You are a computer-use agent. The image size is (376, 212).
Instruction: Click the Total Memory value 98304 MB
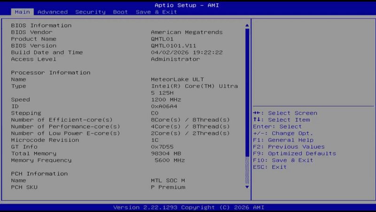click(166, 154)
